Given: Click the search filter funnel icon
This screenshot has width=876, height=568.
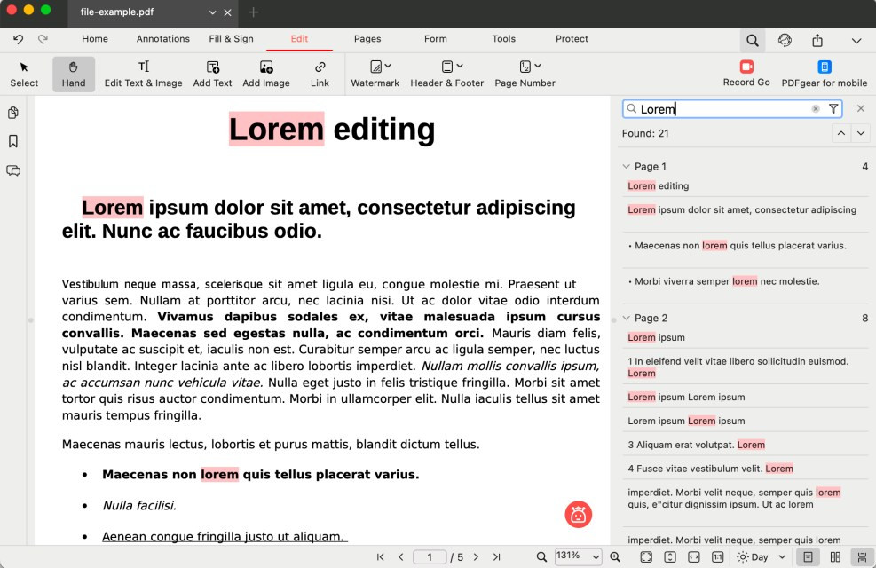Looking at the screenshot, I should pos(833,108).
